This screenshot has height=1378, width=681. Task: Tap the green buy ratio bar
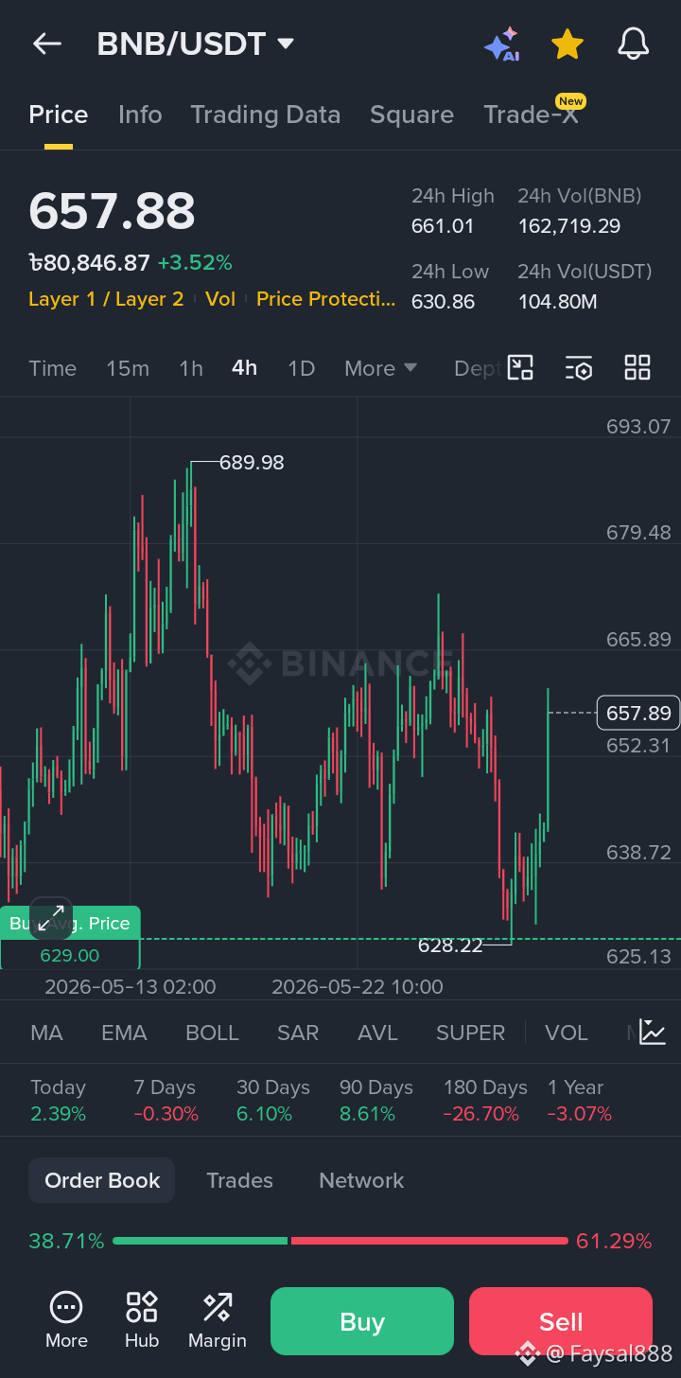200,1241
